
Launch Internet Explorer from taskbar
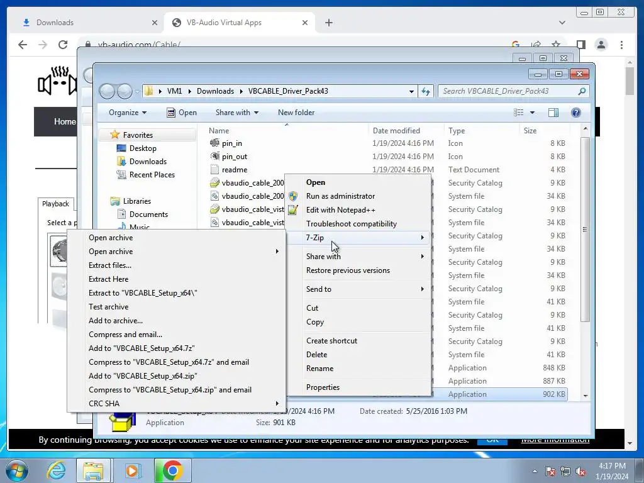tap(56, 470)
